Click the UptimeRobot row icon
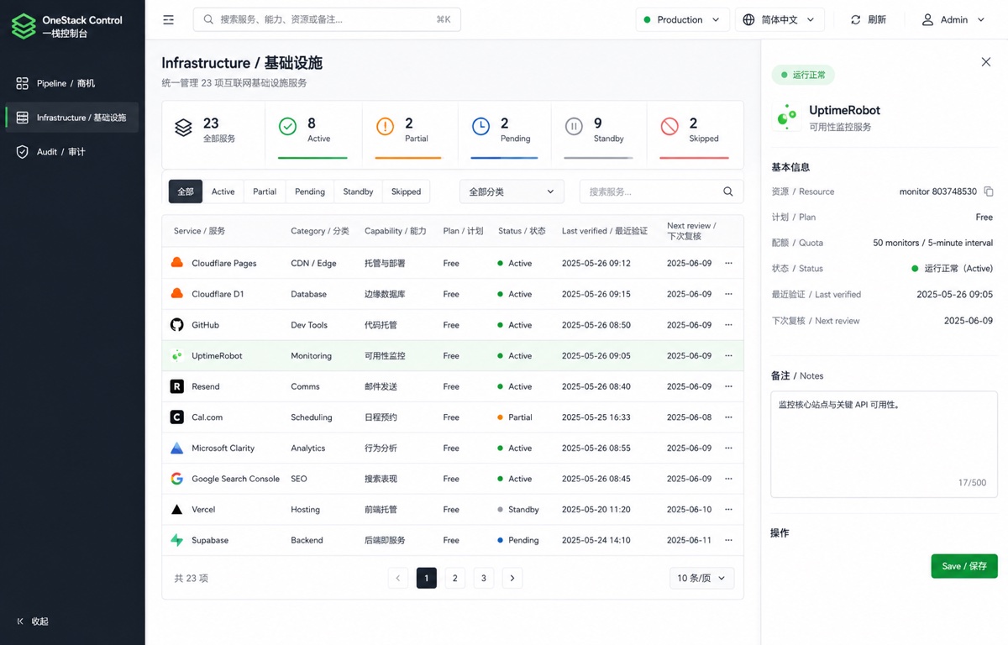 (x=177, y=355)
